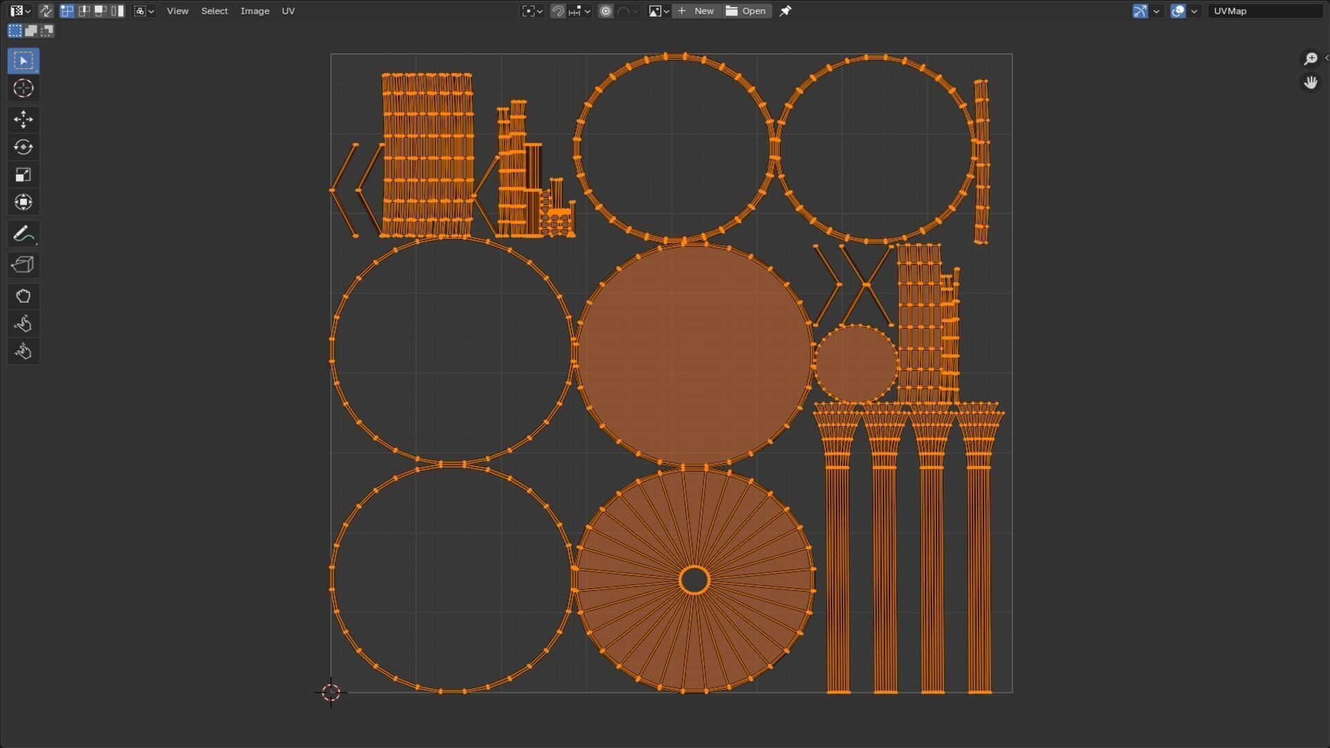1330x748 pixels.
Task: Choose the Scale tool
Action: [23, 175]
